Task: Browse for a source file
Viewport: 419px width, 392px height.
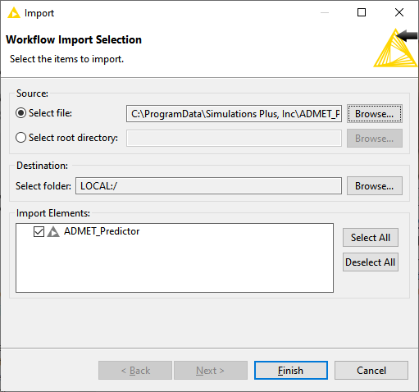Action: [x=375, y=113]
